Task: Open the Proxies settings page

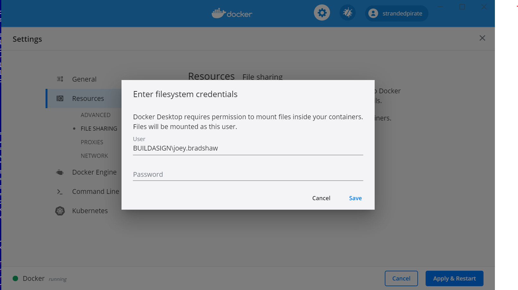Action: tap(92, 142)
